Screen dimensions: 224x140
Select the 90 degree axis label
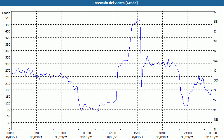9,110
